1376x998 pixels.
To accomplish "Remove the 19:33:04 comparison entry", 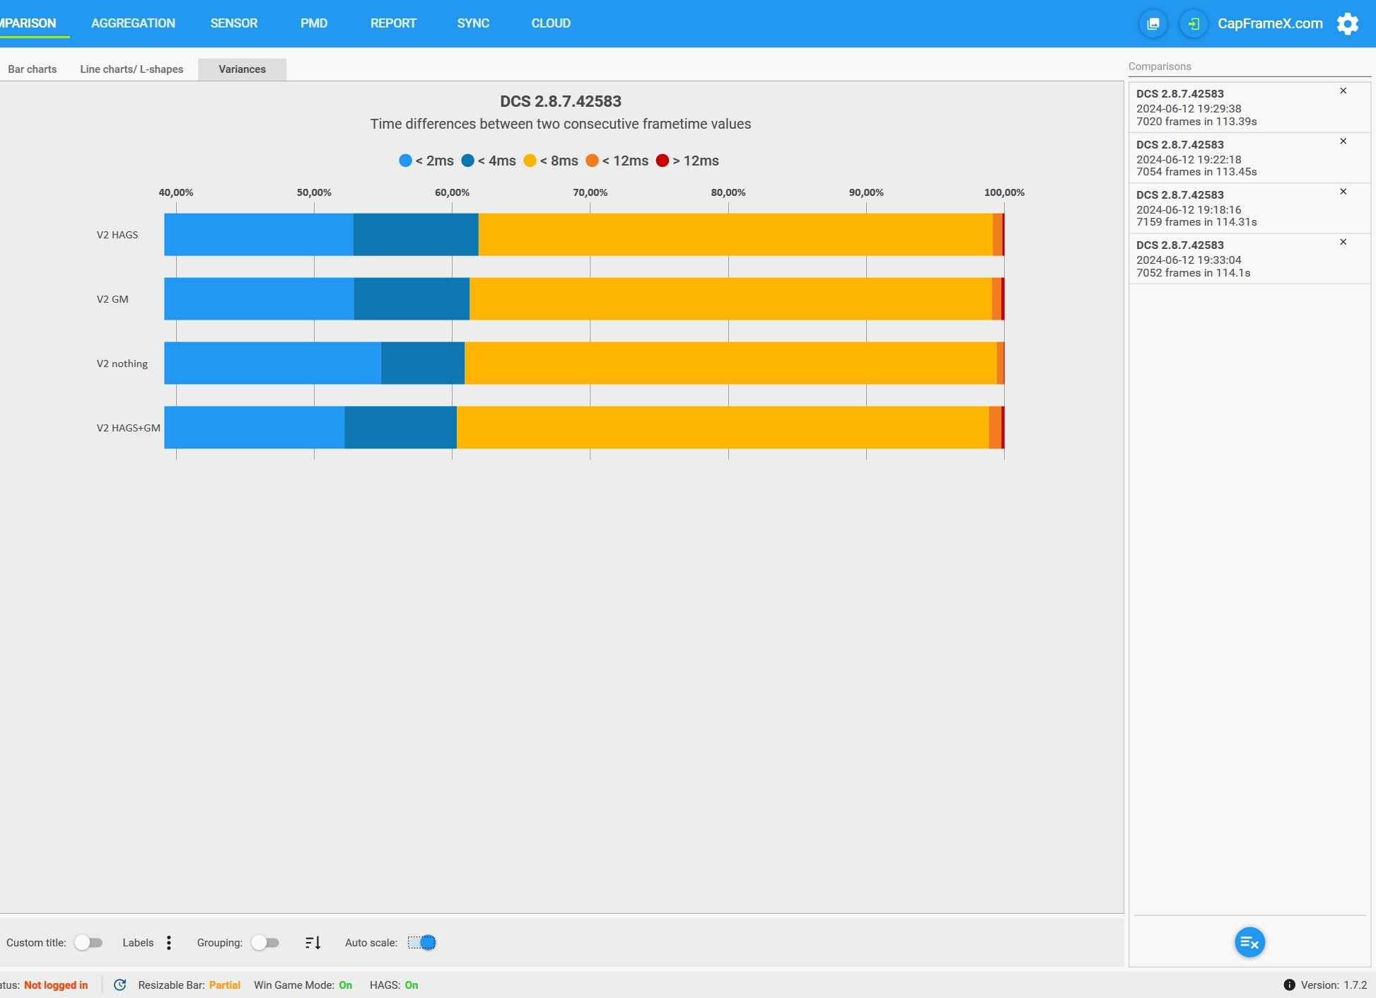I will point(1343,242).
